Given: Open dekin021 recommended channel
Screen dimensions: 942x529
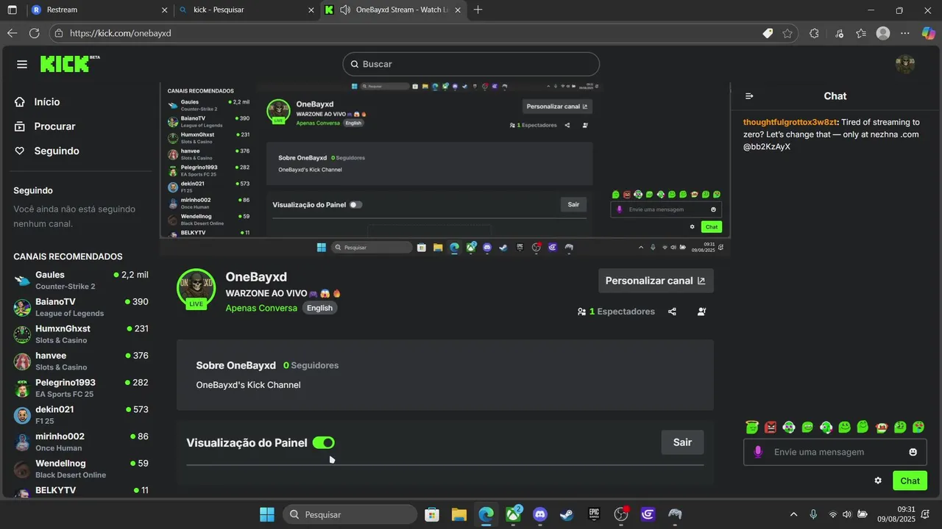Looking at the screenshot, I should pyautogui.click(x=81, y=415).
